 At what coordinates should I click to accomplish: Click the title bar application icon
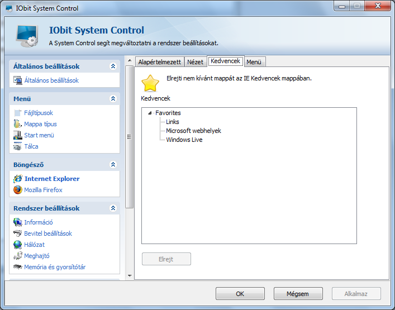[9, 8]
